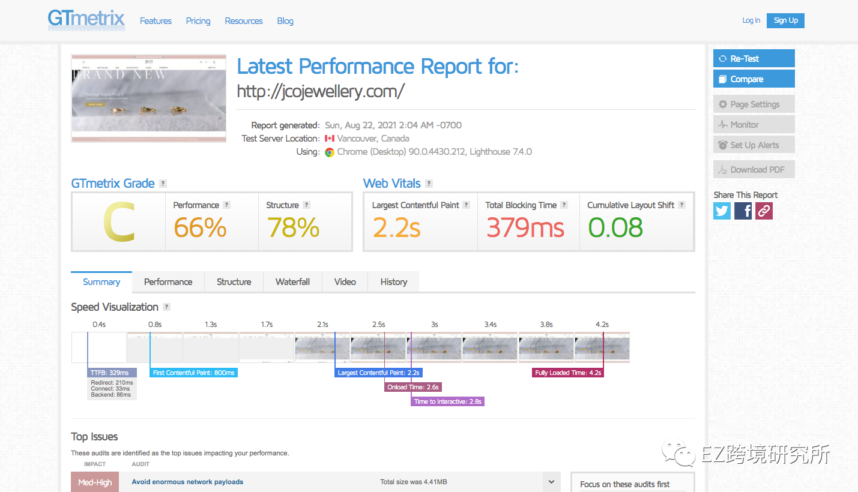Viewport: 858px width, 492px height.
Task: Click the 0.08 layout shift value
Action: 615,228
